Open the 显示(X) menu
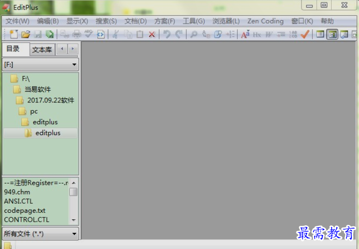 tap(77, 21)
